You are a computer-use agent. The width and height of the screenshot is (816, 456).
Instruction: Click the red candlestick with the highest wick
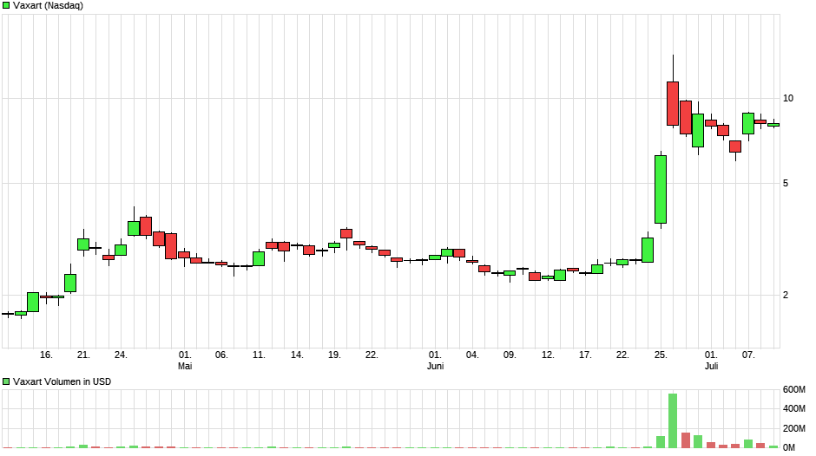tap(673, 103)
